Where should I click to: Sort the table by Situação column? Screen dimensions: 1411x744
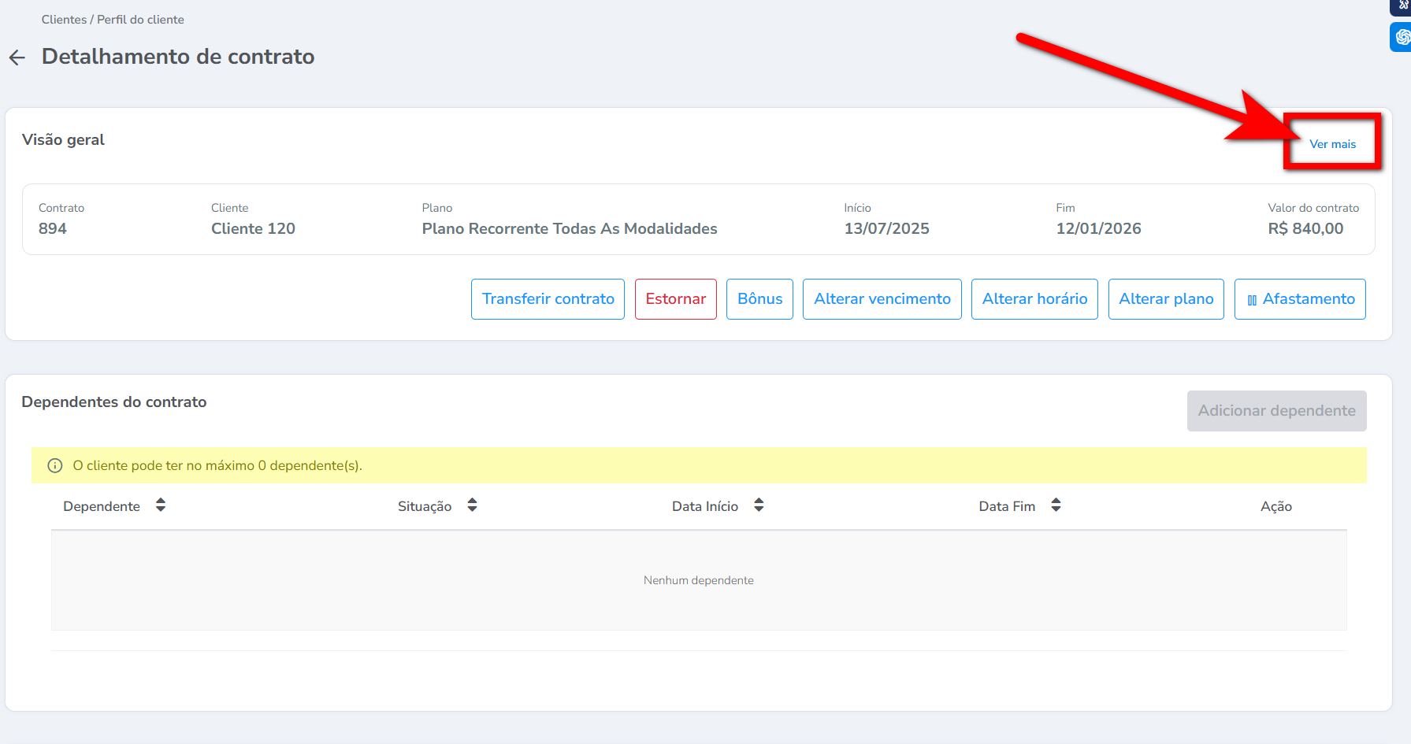click(x=472, y=505)
